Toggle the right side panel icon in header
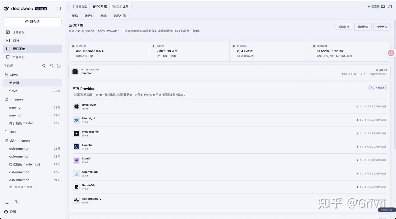The image size is (396, 219). click(x=390, y=7)
